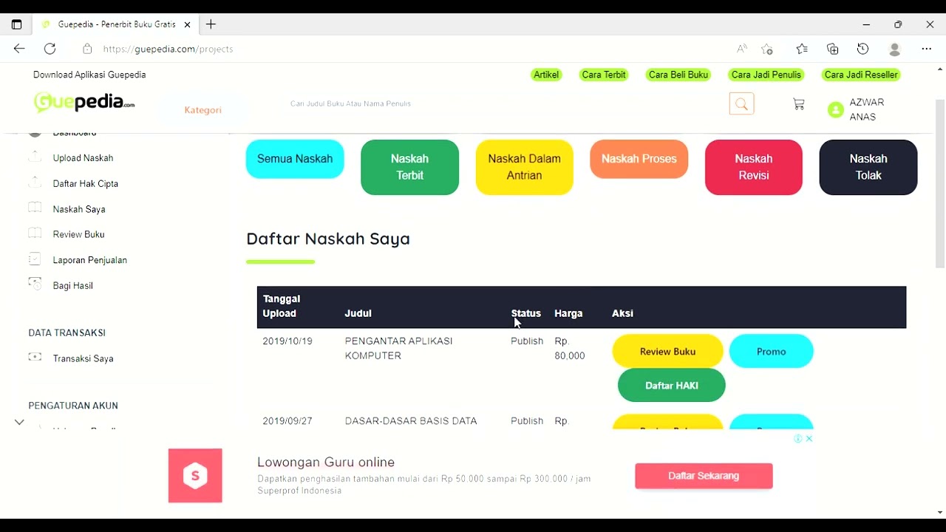Click the Transaksi Saya sidebar icon
The width and height of the screenshot is (946, 532).
[x=35, y=357]
